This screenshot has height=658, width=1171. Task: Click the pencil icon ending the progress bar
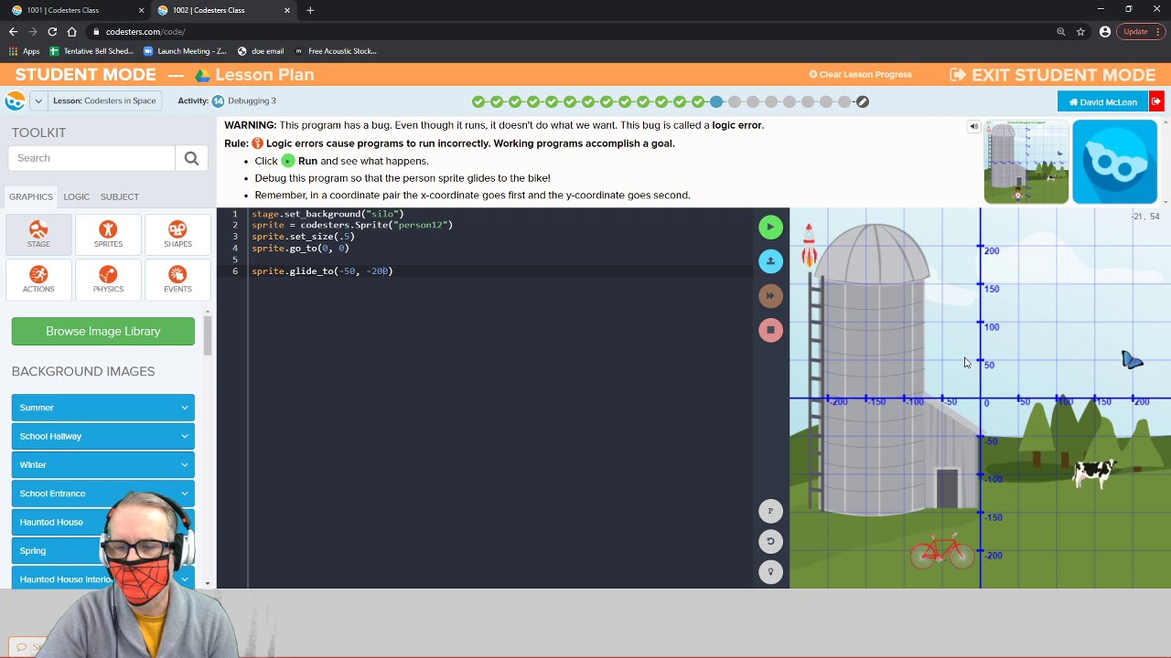[x=862, y=101]
